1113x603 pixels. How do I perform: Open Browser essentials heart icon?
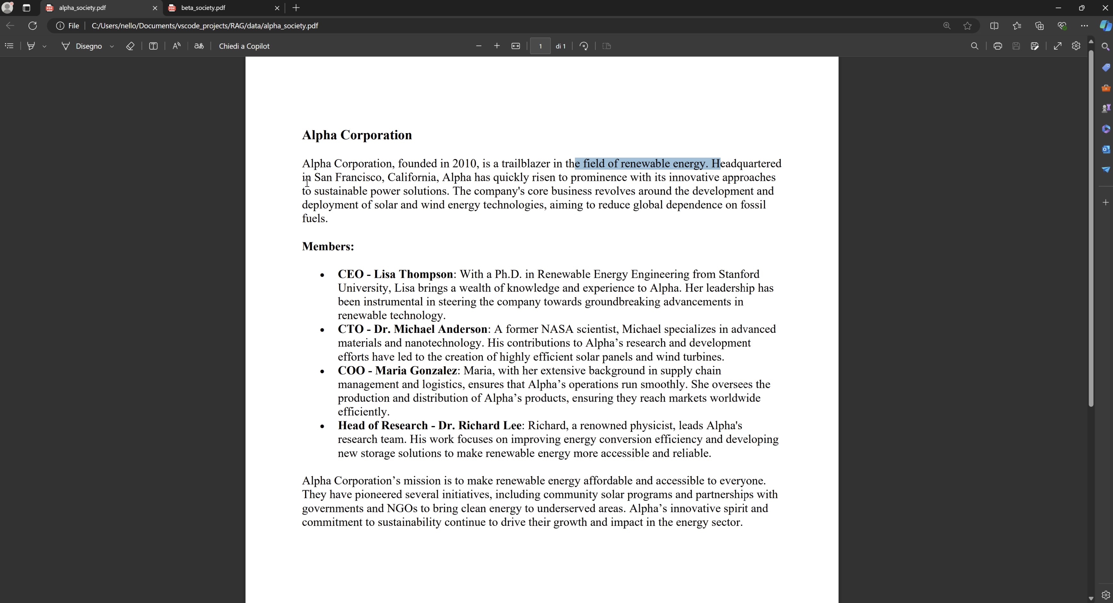1062,26
